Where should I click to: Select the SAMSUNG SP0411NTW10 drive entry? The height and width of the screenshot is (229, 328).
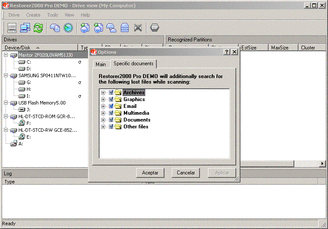coord(47,75)
